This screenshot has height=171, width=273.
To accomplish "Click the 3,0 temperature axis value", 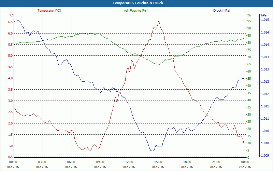I will [x=11, y=101].
